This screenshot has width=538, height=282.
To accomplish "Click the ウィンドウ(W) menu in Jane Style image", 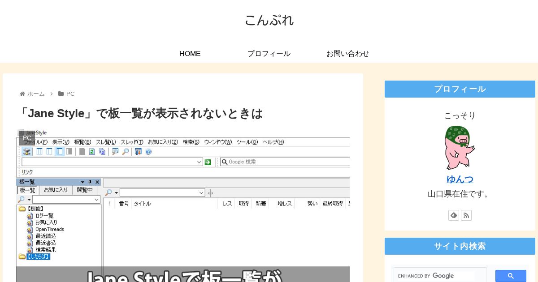I will [x=218, y=142].
